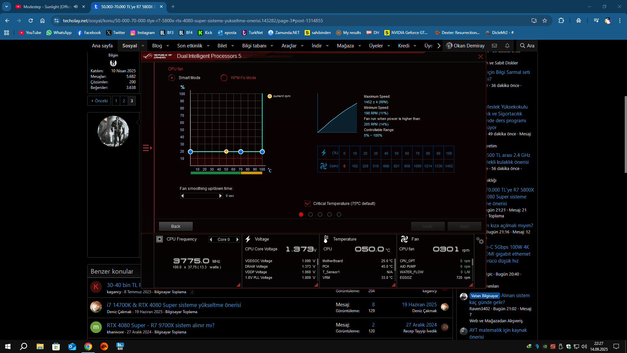Click the leftmost blue fan curve point
This screenshot has height=353, width=627.
point(190,152)
